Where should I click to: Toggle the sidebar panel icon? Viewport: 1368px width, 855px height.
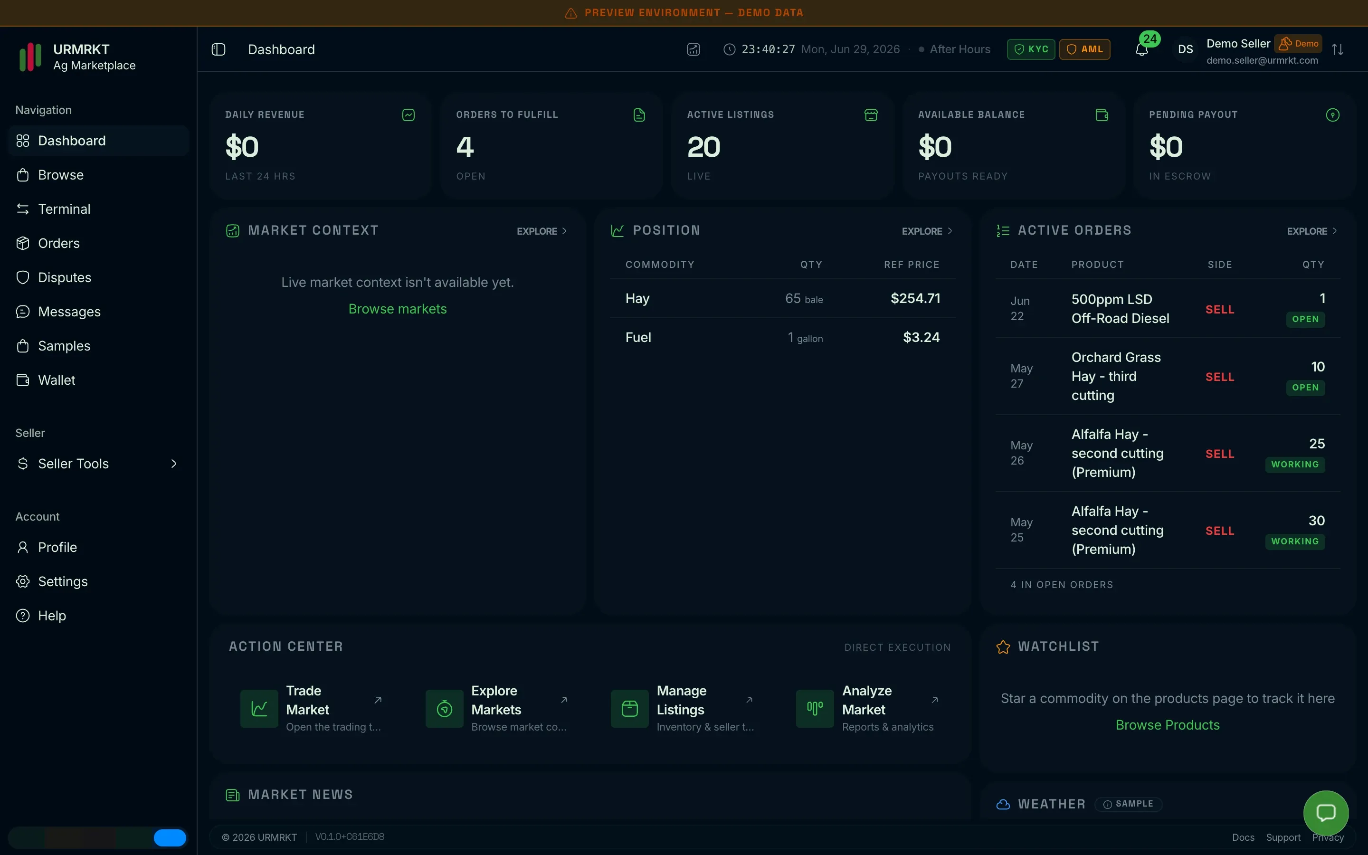[218, 50]
